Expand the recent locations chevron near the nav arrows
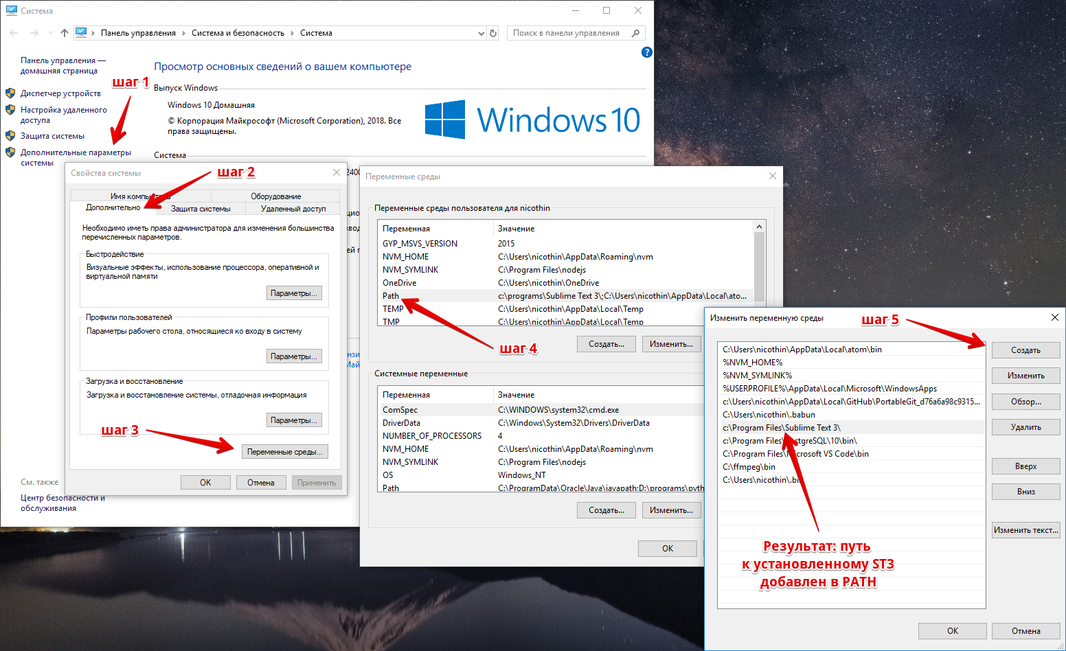Image resolution: width=1066 pixels, height=651 pixels. [x=50, y=33]
